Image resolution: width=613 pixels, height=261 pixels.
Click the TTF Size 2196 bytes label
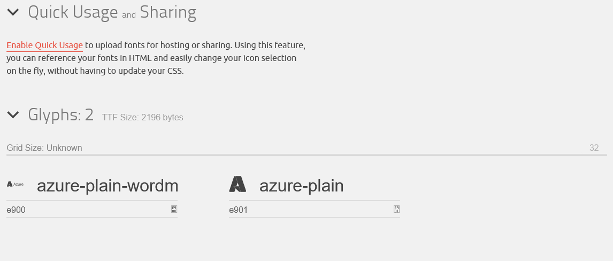(x=143, y=118)
